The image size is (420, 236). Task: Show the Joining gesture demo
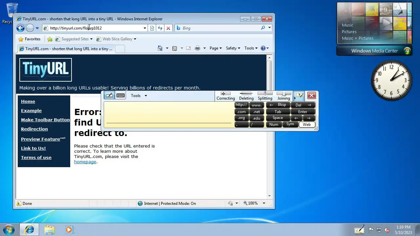[x=284, y=96]
